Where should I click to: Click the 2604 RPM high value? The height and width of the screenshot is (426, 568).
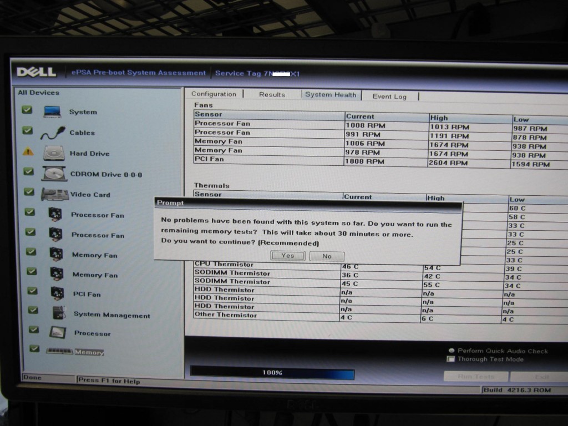coord(448,163)
